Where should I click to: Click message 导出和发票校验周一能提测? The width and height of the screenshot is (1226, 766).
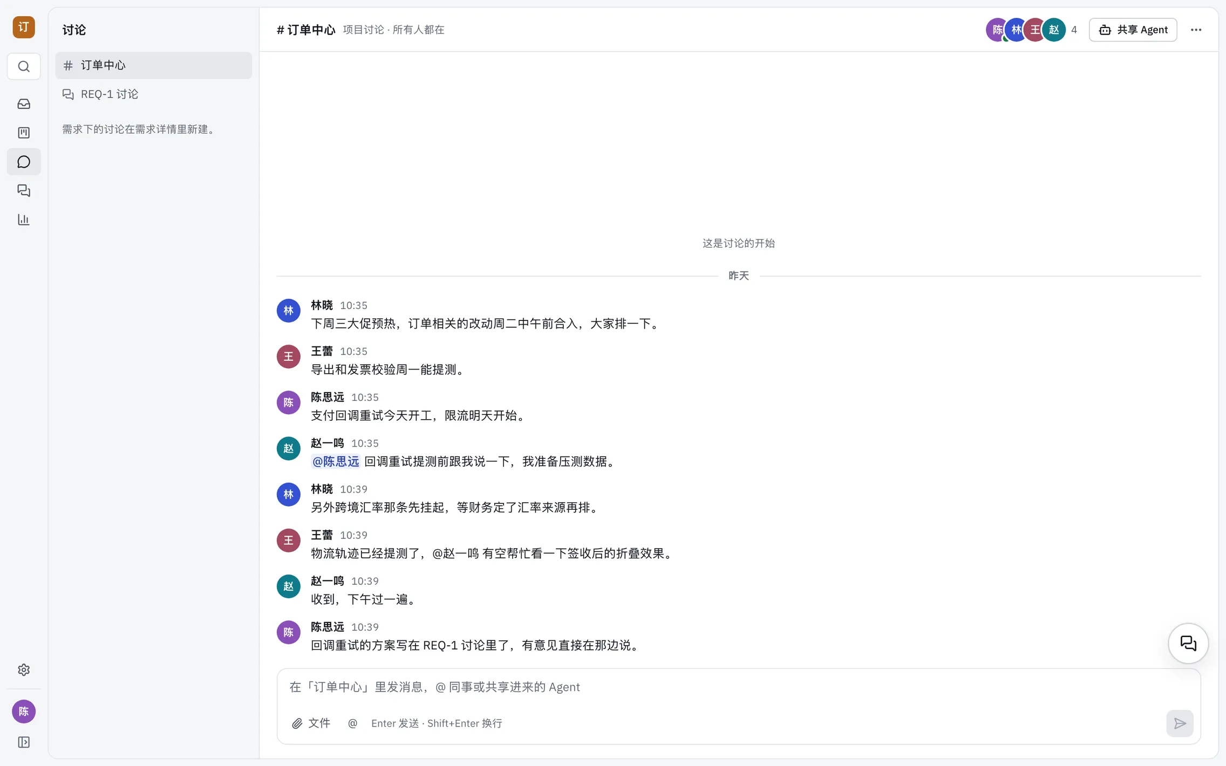pyautogui.click(x=389, y=370)
